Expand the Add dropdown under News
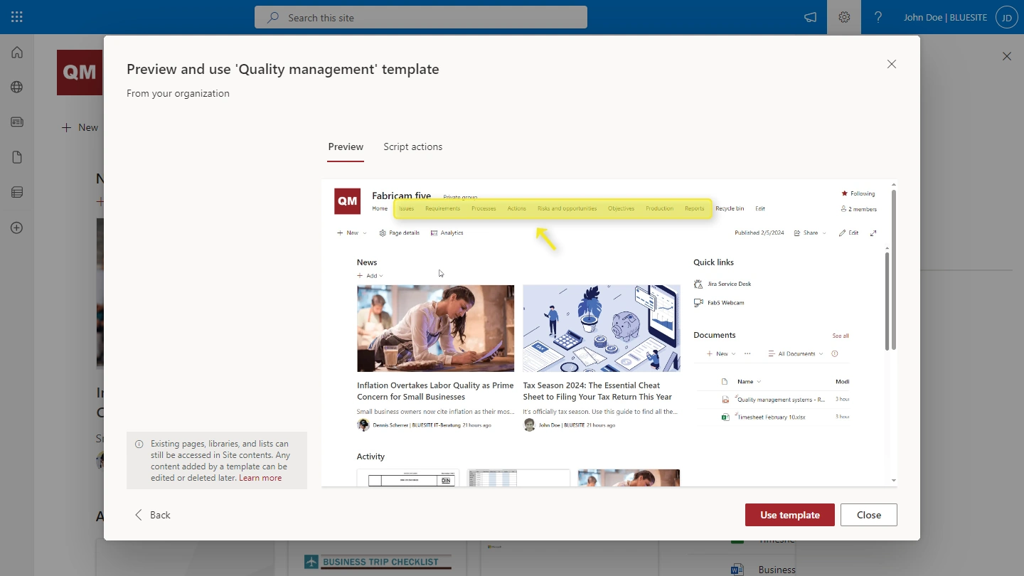The image size is (1024, 576). pos(370,276)
